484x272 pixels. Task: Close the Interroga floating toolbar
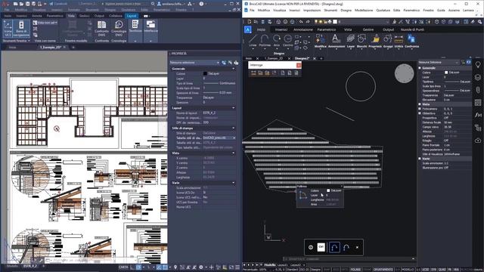(299, 65)
